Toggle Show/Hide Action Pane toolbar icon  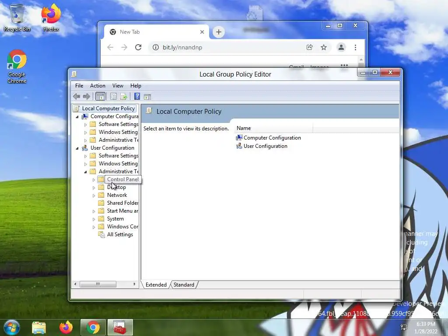coord(147,97)
